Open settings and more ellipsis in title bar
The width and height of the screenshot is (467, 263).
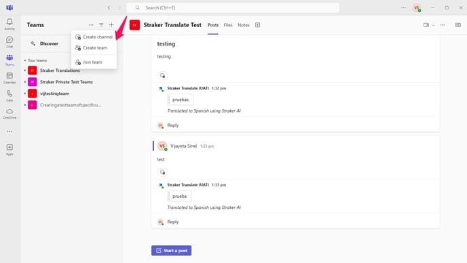[403, 7]
